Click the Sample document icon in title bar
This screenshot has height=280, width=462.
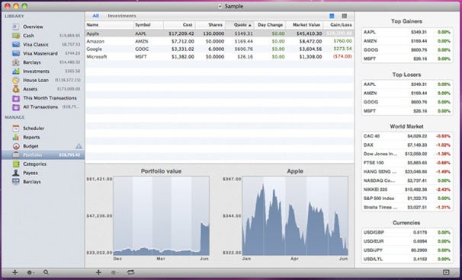pos(220,6)
